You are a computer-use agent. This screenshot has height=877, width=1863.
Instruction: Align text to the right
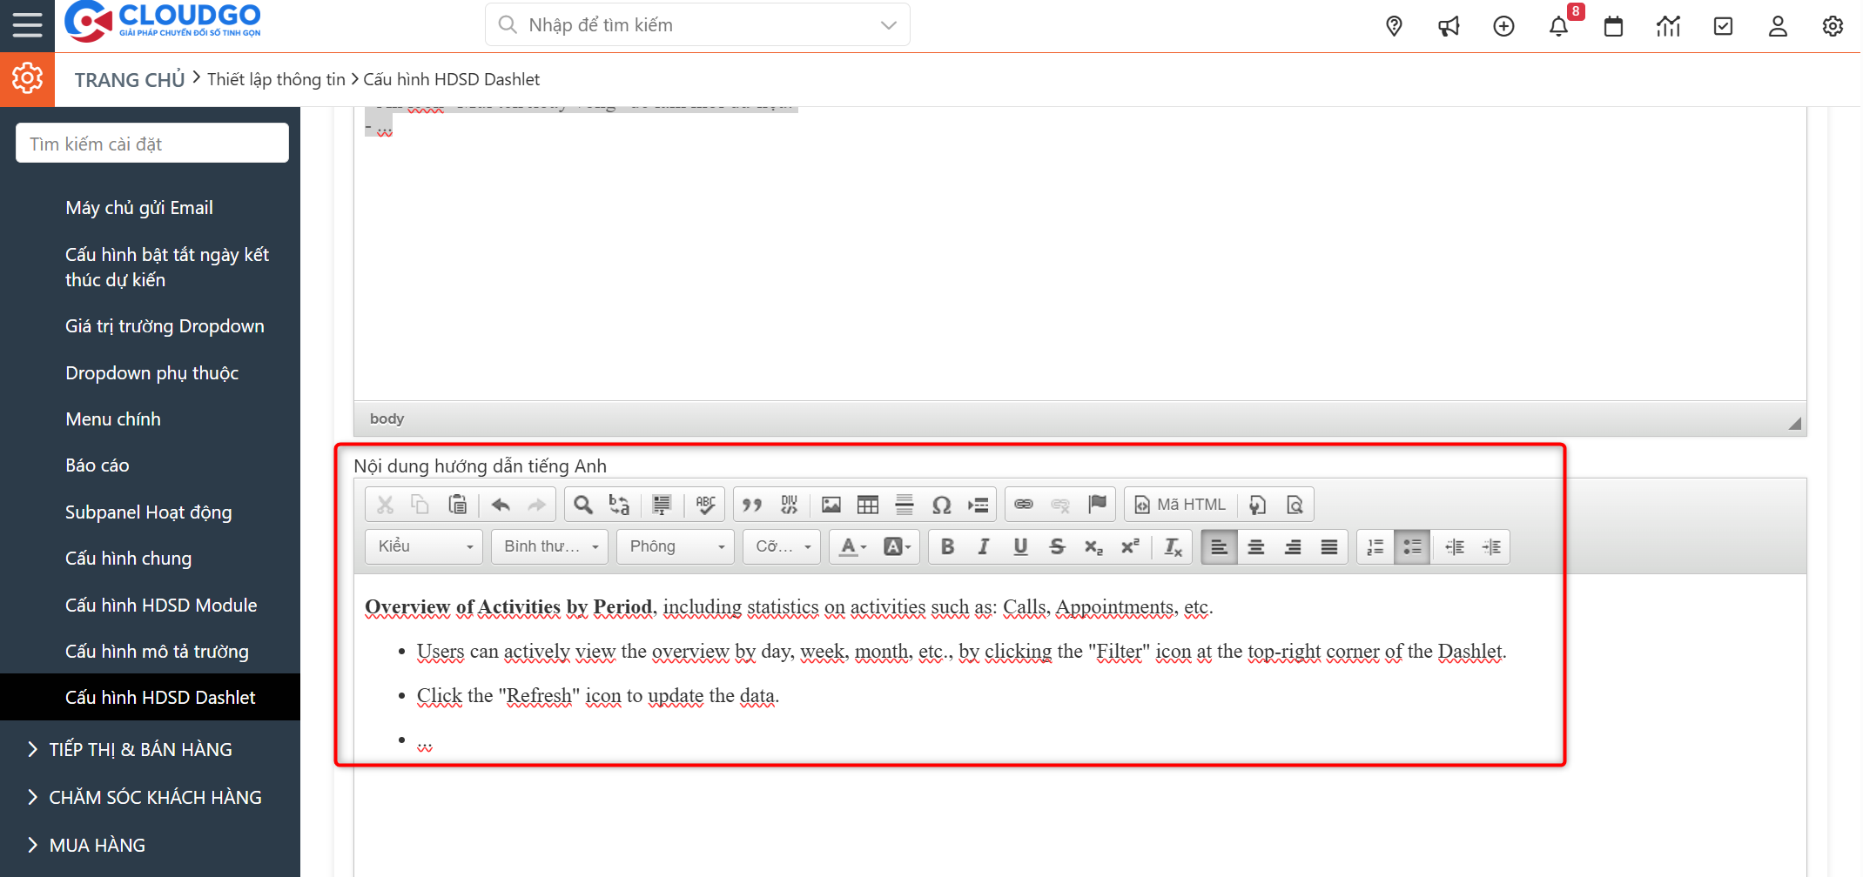pyautogui.click(x=1293, y=546)
